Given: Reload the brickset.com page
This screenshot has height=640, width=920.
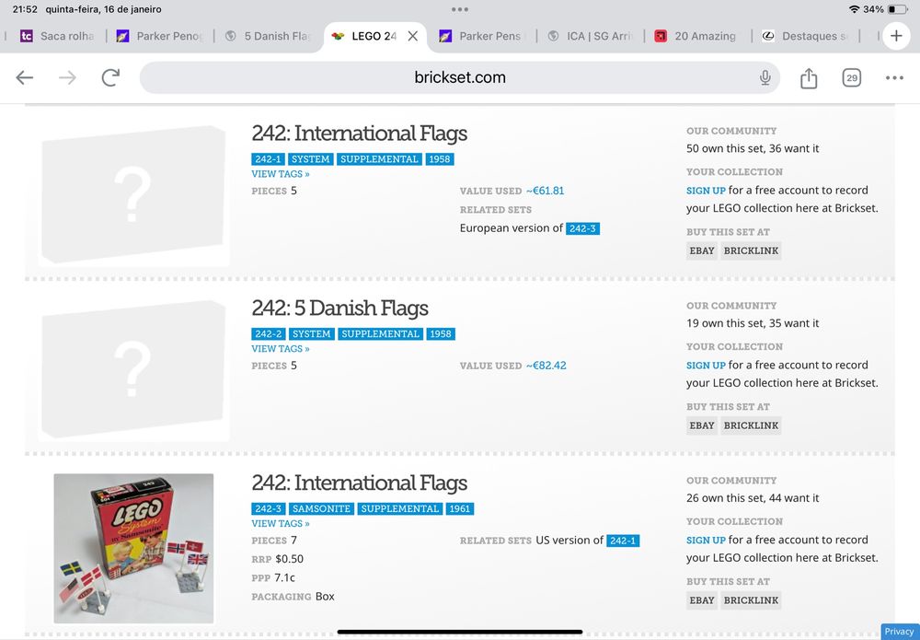Looking at the screenshot, I should [x=110, y=77].
